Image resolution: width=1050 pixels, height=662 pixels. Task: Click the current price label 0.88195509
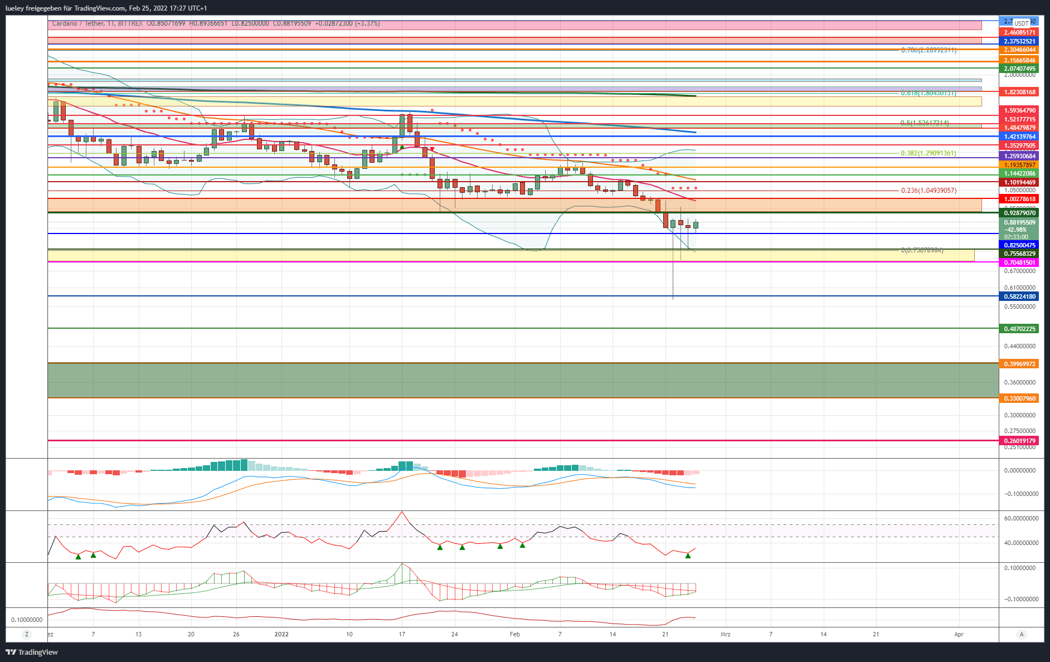(x=1019, y=222)
